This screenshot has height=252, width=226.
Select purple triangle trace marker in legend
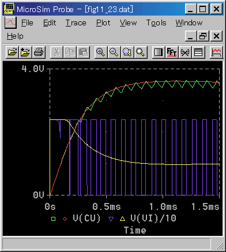111,219
